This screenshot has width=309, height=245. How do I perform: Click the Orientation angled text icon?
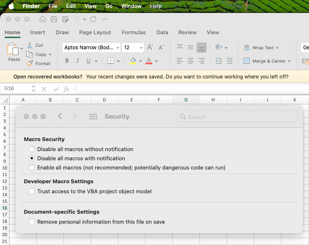click(219, 47)
